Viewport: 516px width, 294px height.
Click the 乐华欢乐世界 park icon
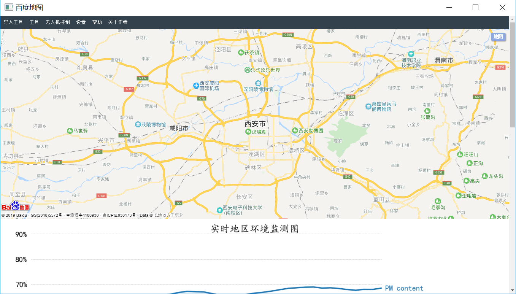[248, 70]
